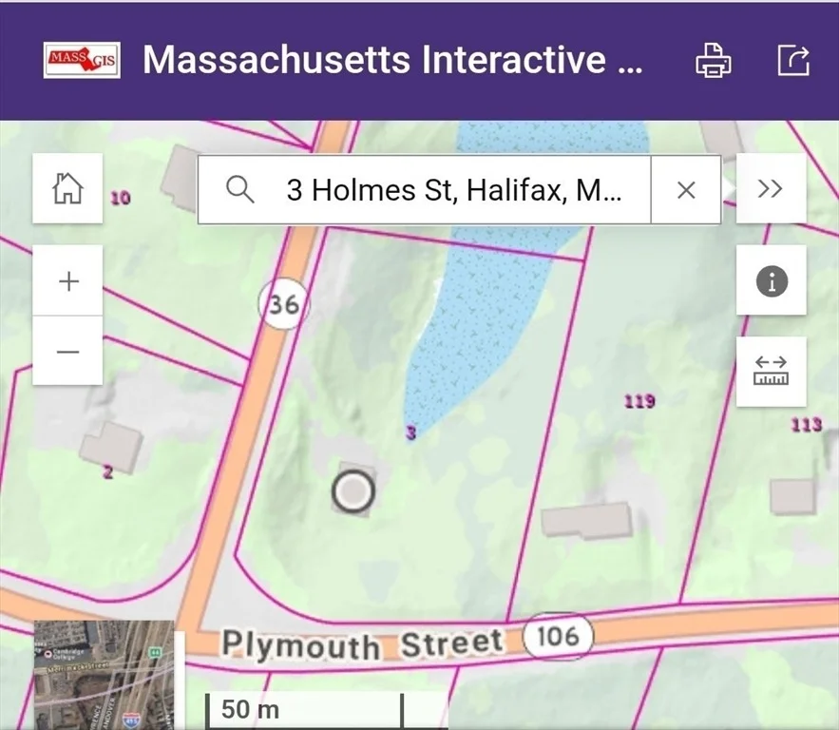The image size is (839, 730).
Task: Select parcel number 10 label
Action: coord(121,198)
